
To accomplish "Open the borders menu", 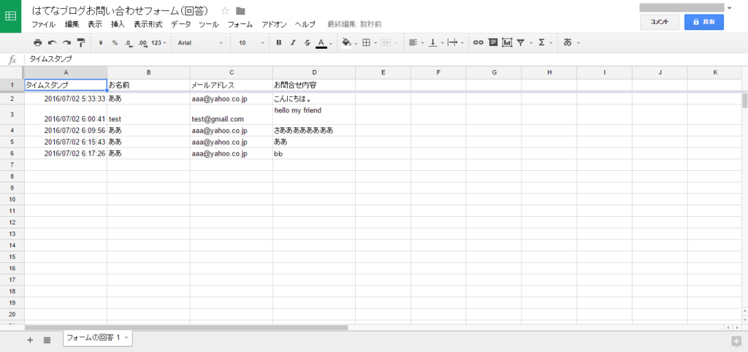I will [369, 43].
